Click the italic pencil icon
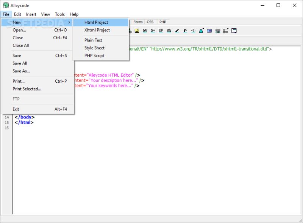 (x=177, y=31)
